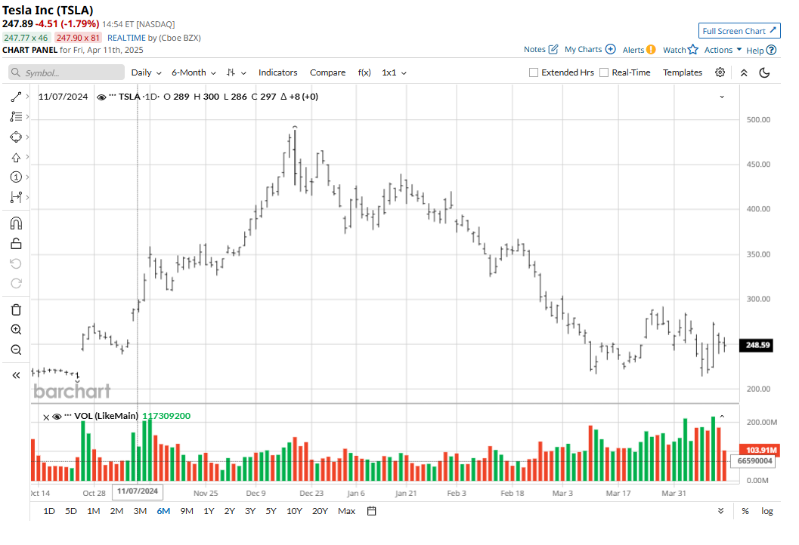
Task: Click the lock drawings padlock icon
Action: tap(16, 243)
